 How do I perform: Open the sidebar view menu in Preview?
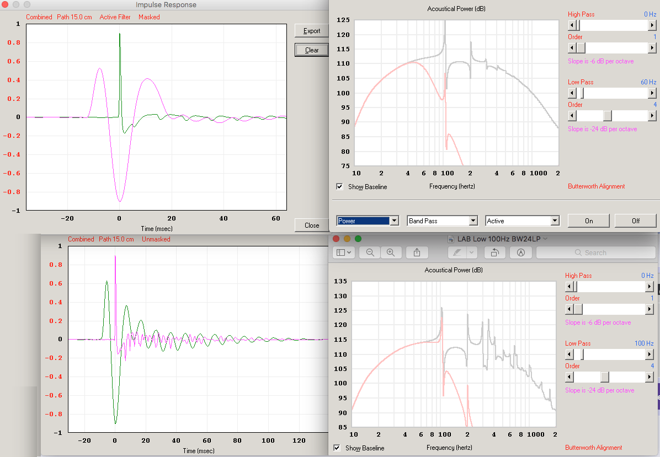tap(344, 252)
